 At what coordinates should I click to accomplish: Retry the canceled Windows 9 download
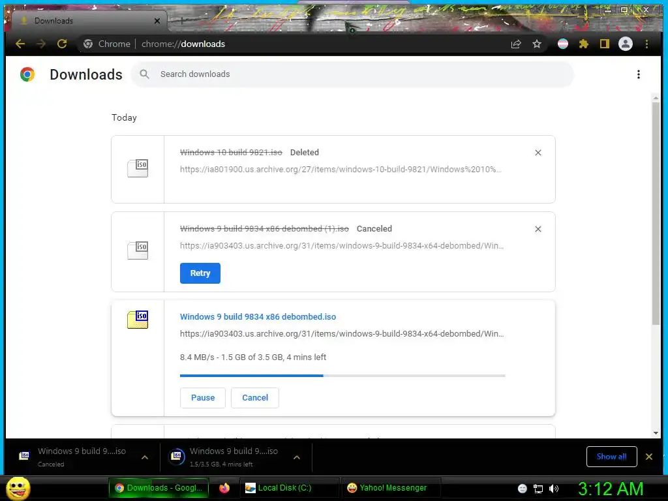[200, 273]
